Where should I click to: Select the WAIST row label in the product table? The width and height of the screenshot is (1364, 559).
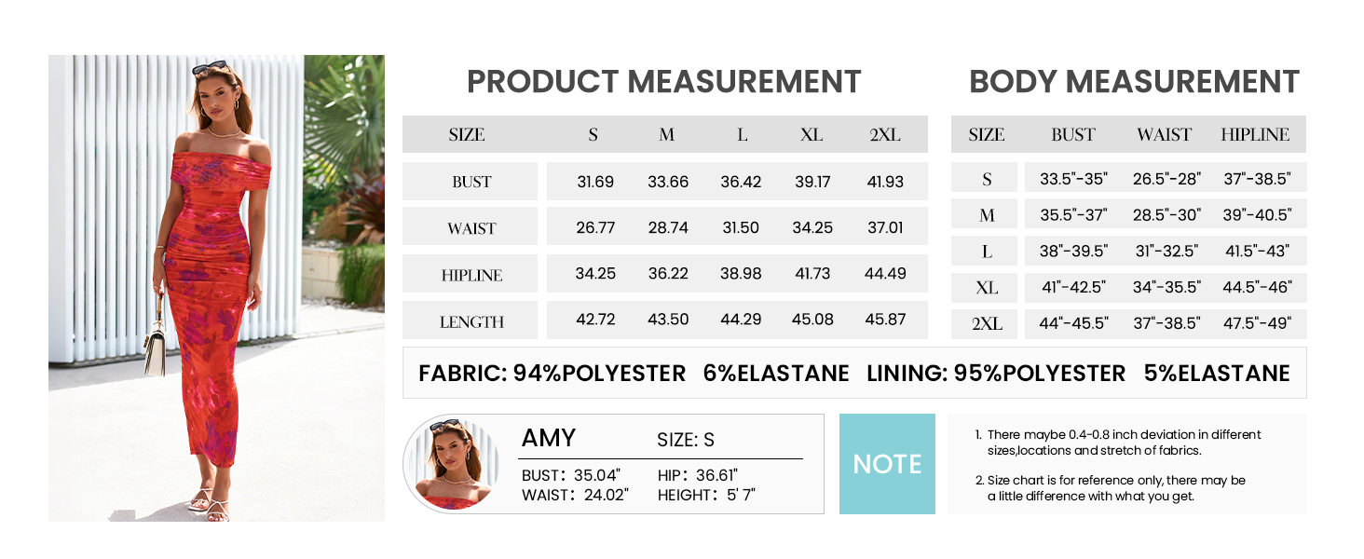click(x=471, y=228)
